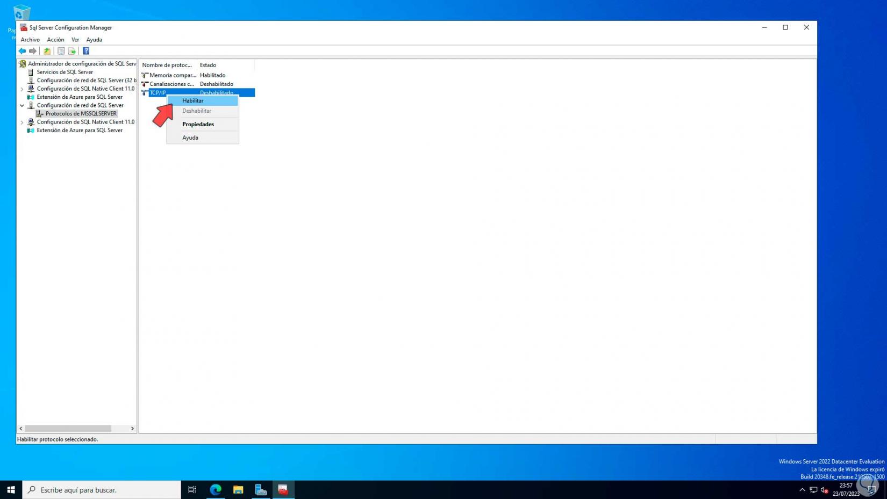Open the Acción menu

[x=55, y=40]
